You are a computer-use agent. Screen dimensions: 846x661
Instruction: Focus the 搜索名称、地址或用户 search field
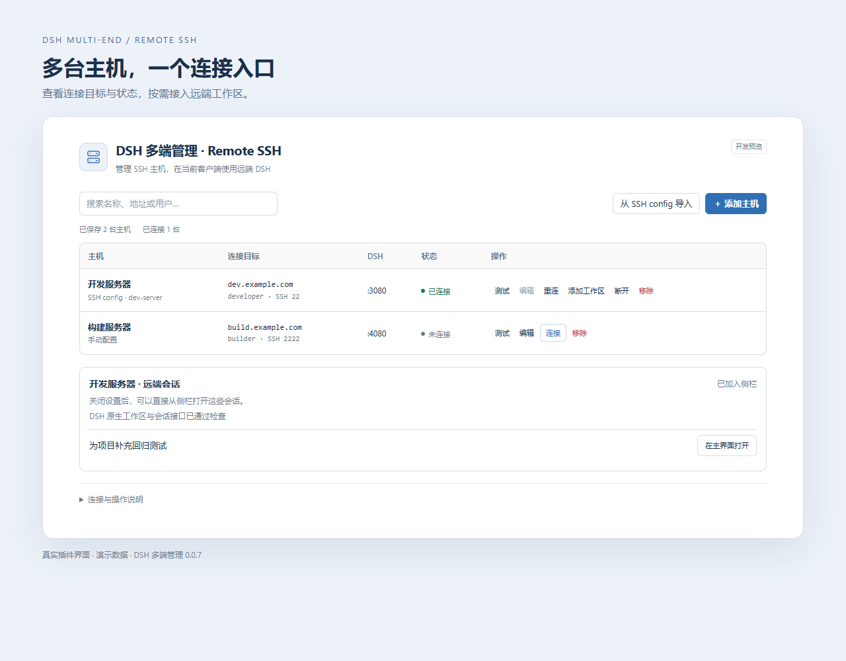pos(178,204)
